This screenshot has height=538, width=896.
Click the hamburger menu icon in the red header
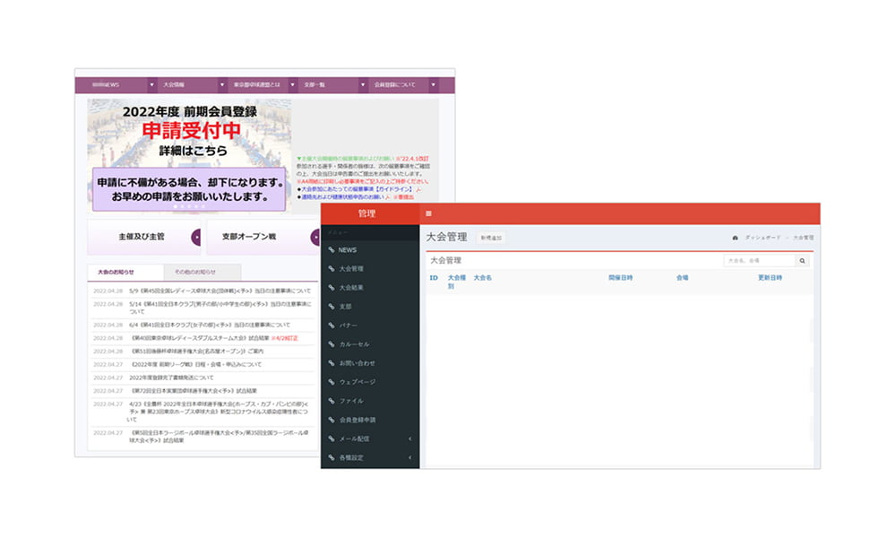tap(428, 213)
